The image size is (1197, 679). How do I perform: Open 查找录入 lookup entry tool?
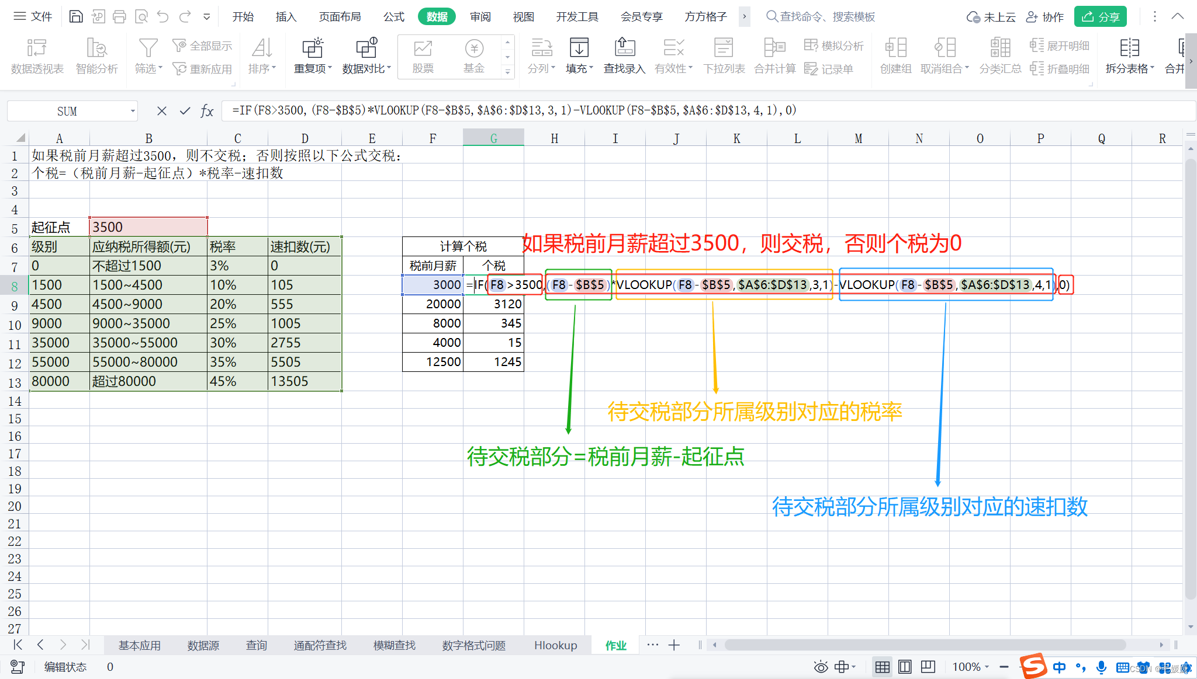coord(624,56)
